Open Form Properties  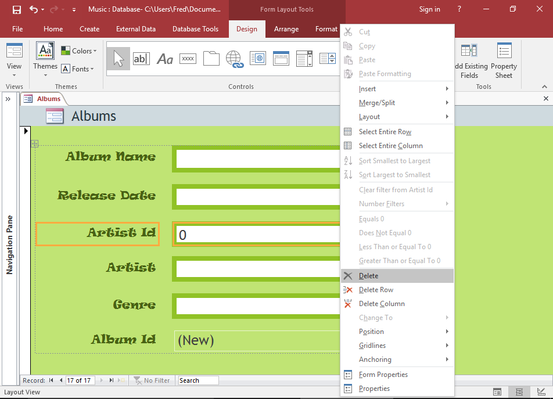point(397,375)
